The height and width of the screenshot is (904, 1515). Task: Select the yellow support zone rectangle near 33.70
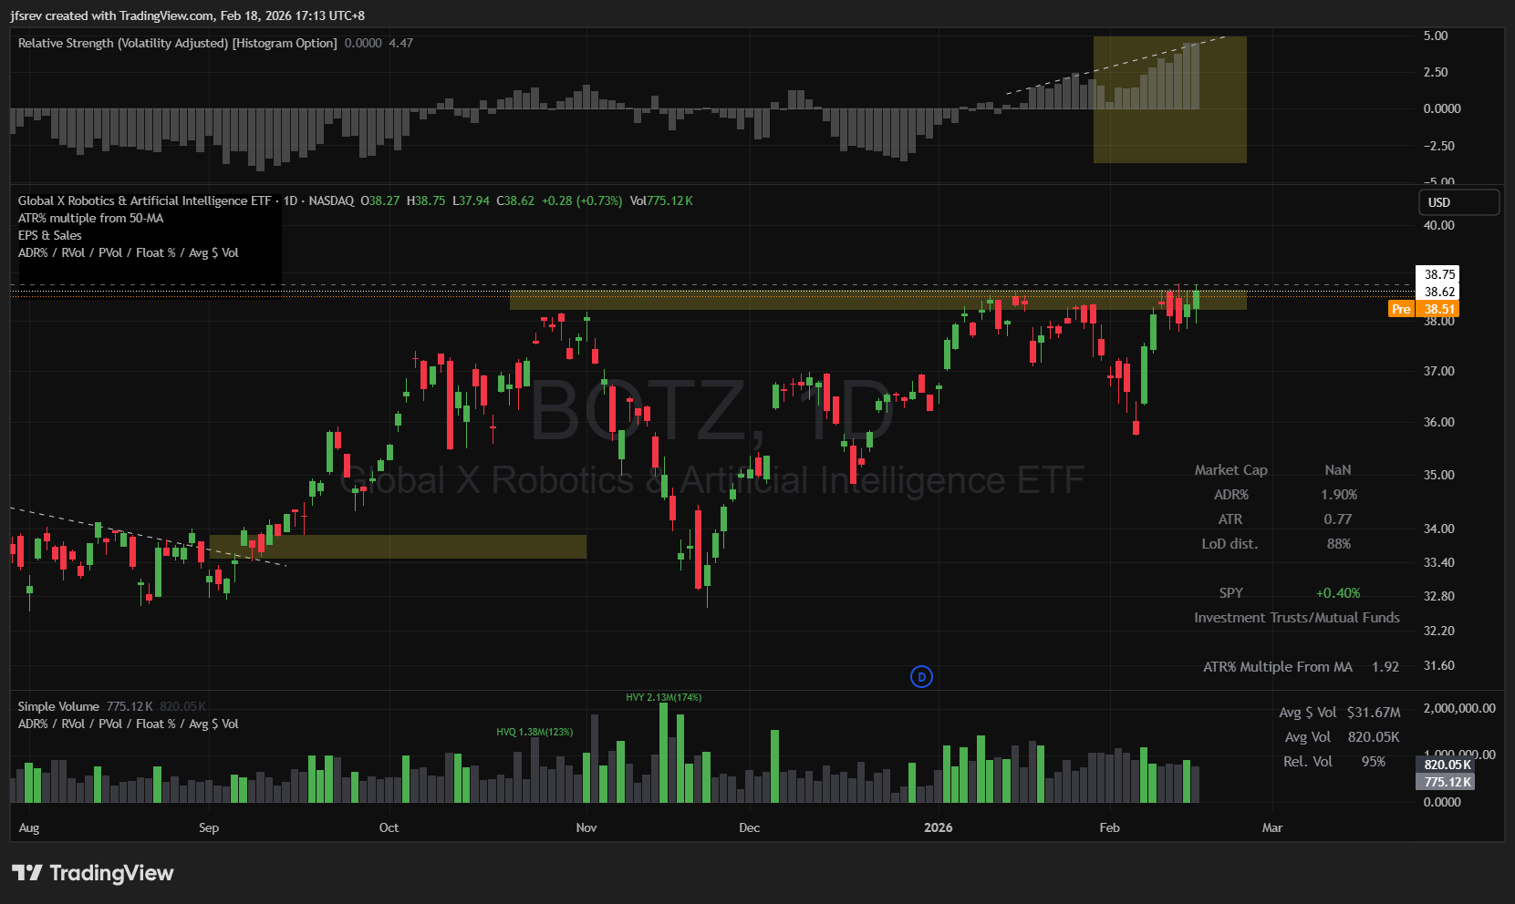(x=398, y=547)
